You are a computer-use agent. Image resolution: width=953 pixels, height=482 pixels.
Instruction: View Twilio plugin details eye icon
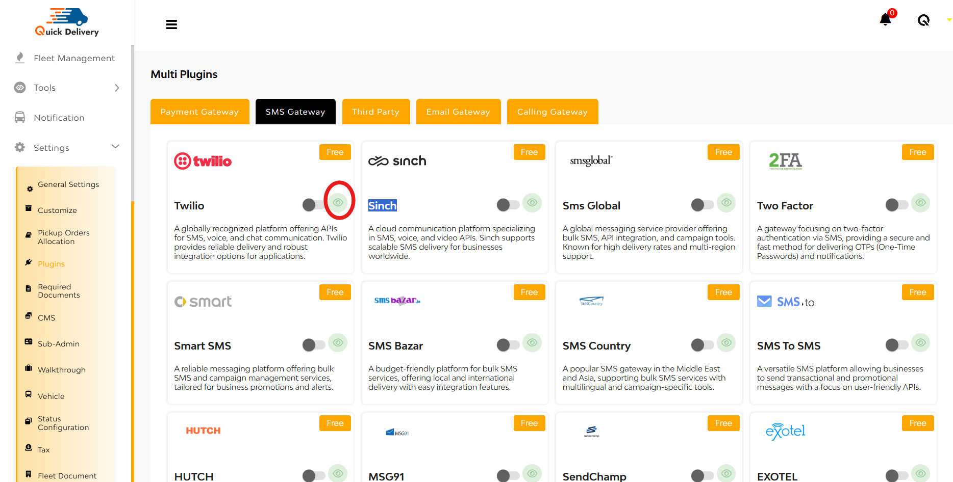(338, 203)
